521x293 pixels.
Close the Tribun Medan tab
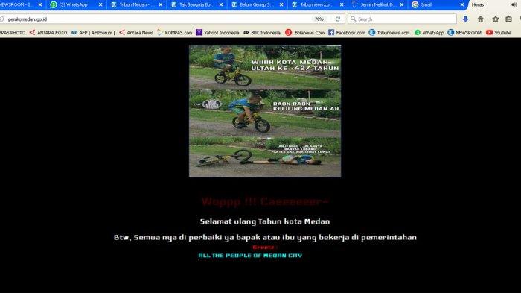(161, 4)
